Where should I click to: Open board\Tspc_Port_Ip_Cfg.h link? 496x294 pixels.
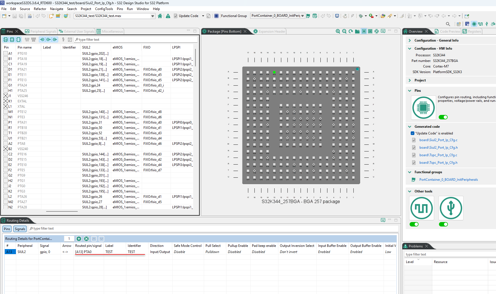[x=438, y=163]
